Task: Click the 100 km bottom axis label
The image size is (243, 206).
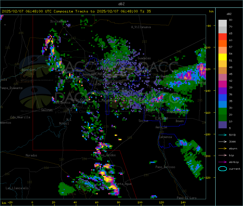Action: (140, 202)
